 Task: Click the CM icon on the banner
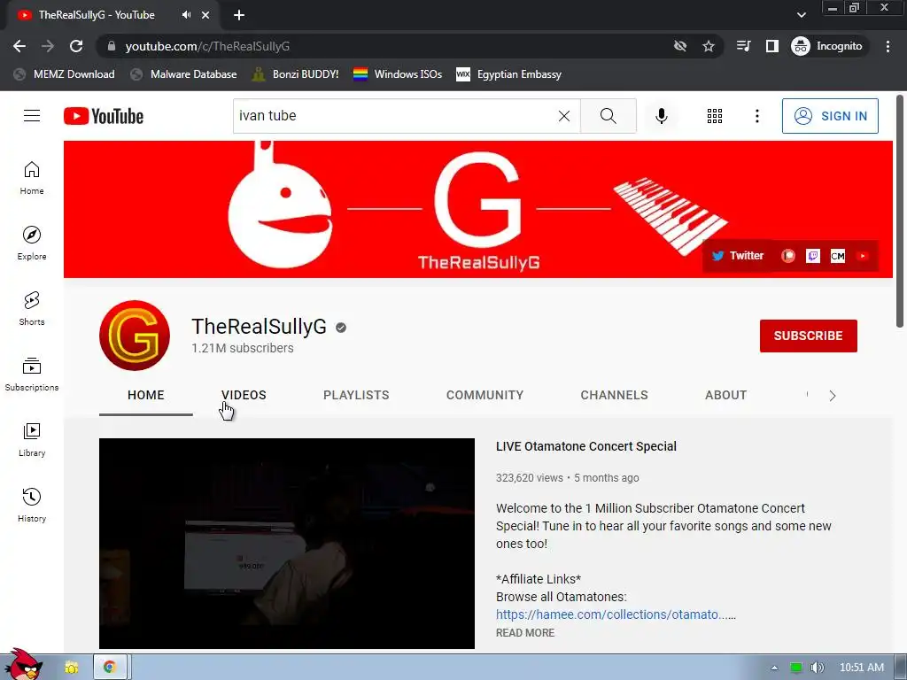tap(838, 256)
